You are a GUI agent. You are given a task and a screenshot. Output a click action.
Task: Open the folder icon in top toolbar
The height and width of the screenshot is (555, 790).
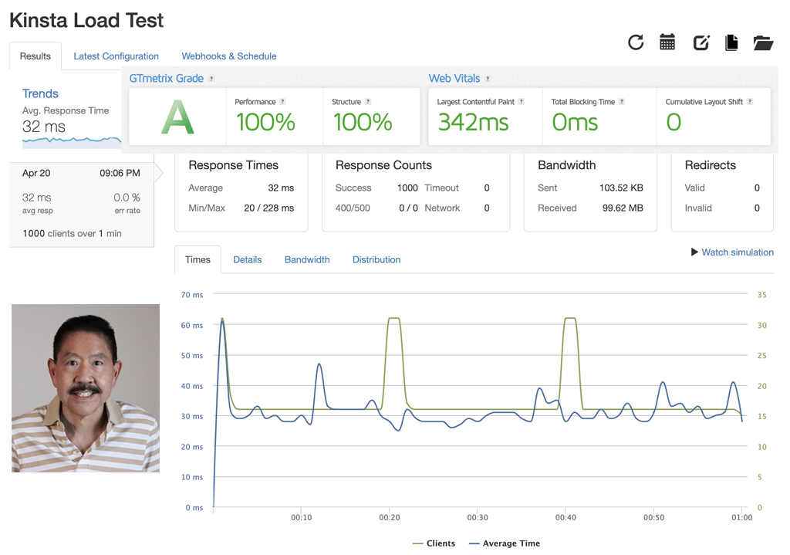763,43
